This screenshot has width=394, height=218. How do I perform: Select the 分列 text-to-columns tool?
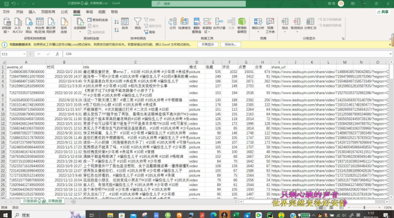172,24
